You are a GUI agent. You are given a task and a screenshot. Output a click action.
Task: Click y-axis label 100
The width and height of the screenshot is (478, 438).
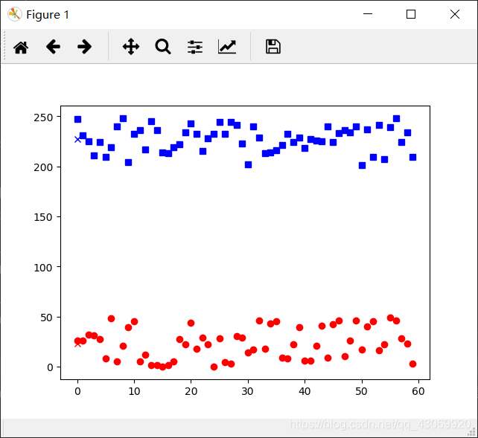pos(43,268)
